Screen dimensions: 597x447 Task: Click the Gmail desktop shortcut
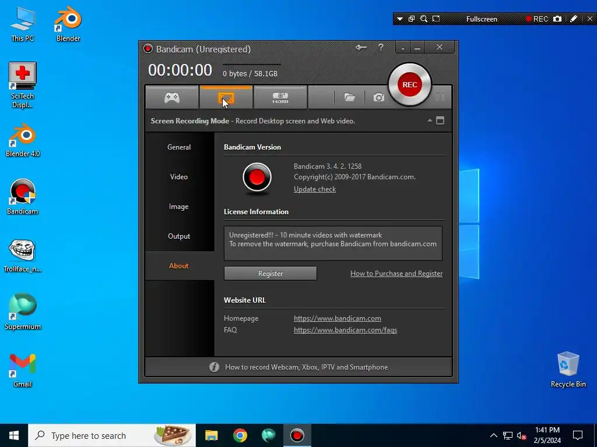click(x=23, y=370)
